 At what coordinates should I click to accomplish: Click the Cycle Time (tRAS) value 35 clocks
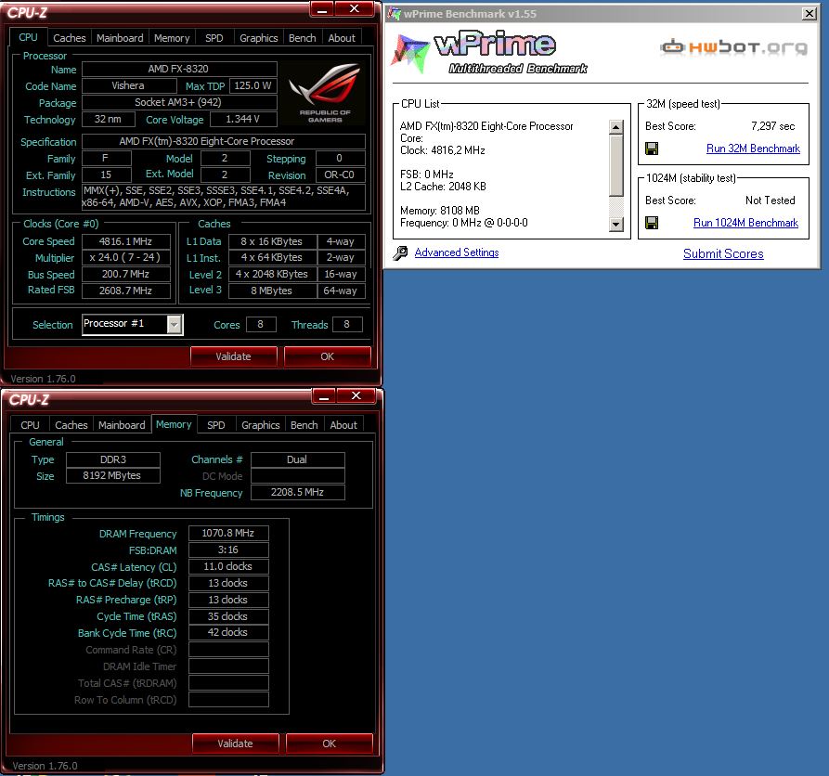click(228, 616)
